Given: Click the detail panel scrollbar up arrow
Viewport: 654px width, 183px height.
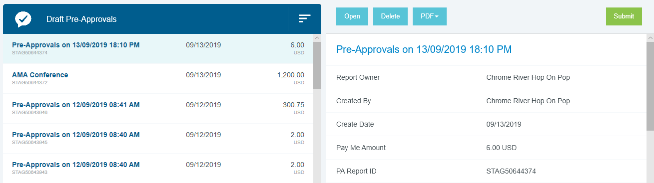Looking at the screenshot, I should 650,38.
